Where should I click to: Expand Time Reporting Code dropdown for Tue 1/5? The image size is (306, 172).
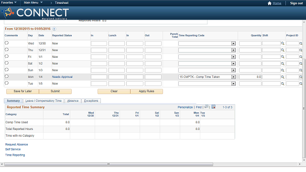tap(233, 84)
